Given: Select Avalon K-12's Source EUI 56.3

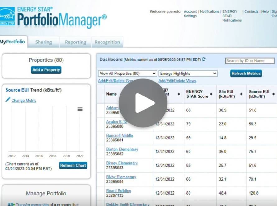Looking at the screenshot, I should coord(252,124).
